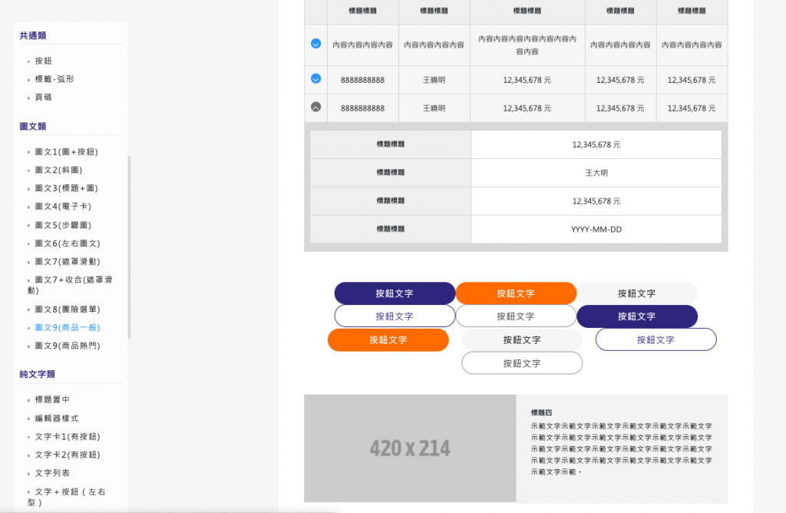
Task: Select 圖文4(電子卡) in the sidebar
Action: [x=63, y=206]
